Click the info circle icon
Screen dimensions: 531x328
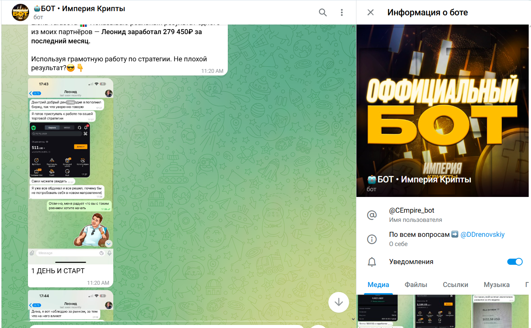(372, 239)
